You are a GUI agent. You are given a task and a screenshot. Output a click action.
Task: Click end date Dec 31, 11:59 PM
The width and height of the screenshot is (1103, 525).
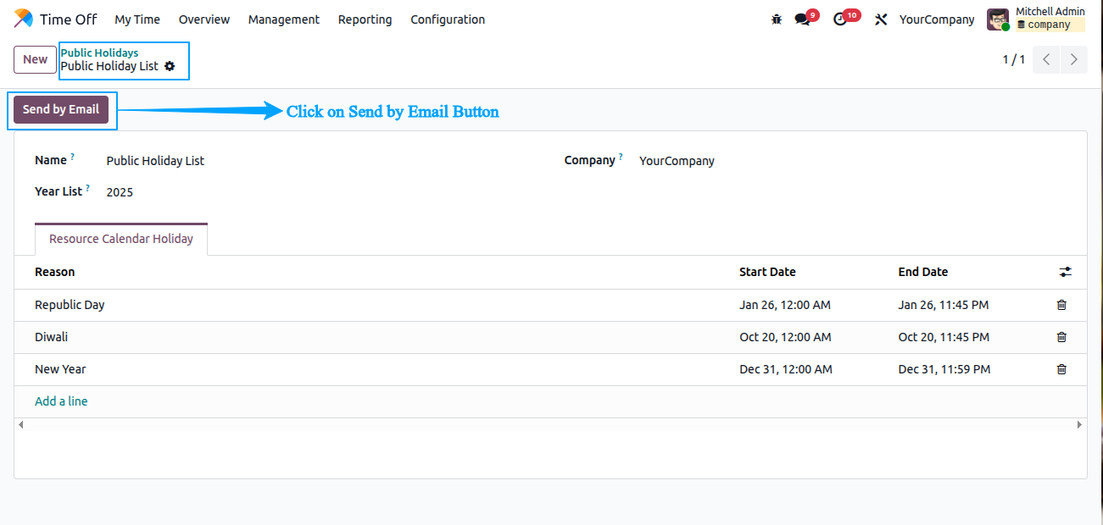click(x=944, y=369)
